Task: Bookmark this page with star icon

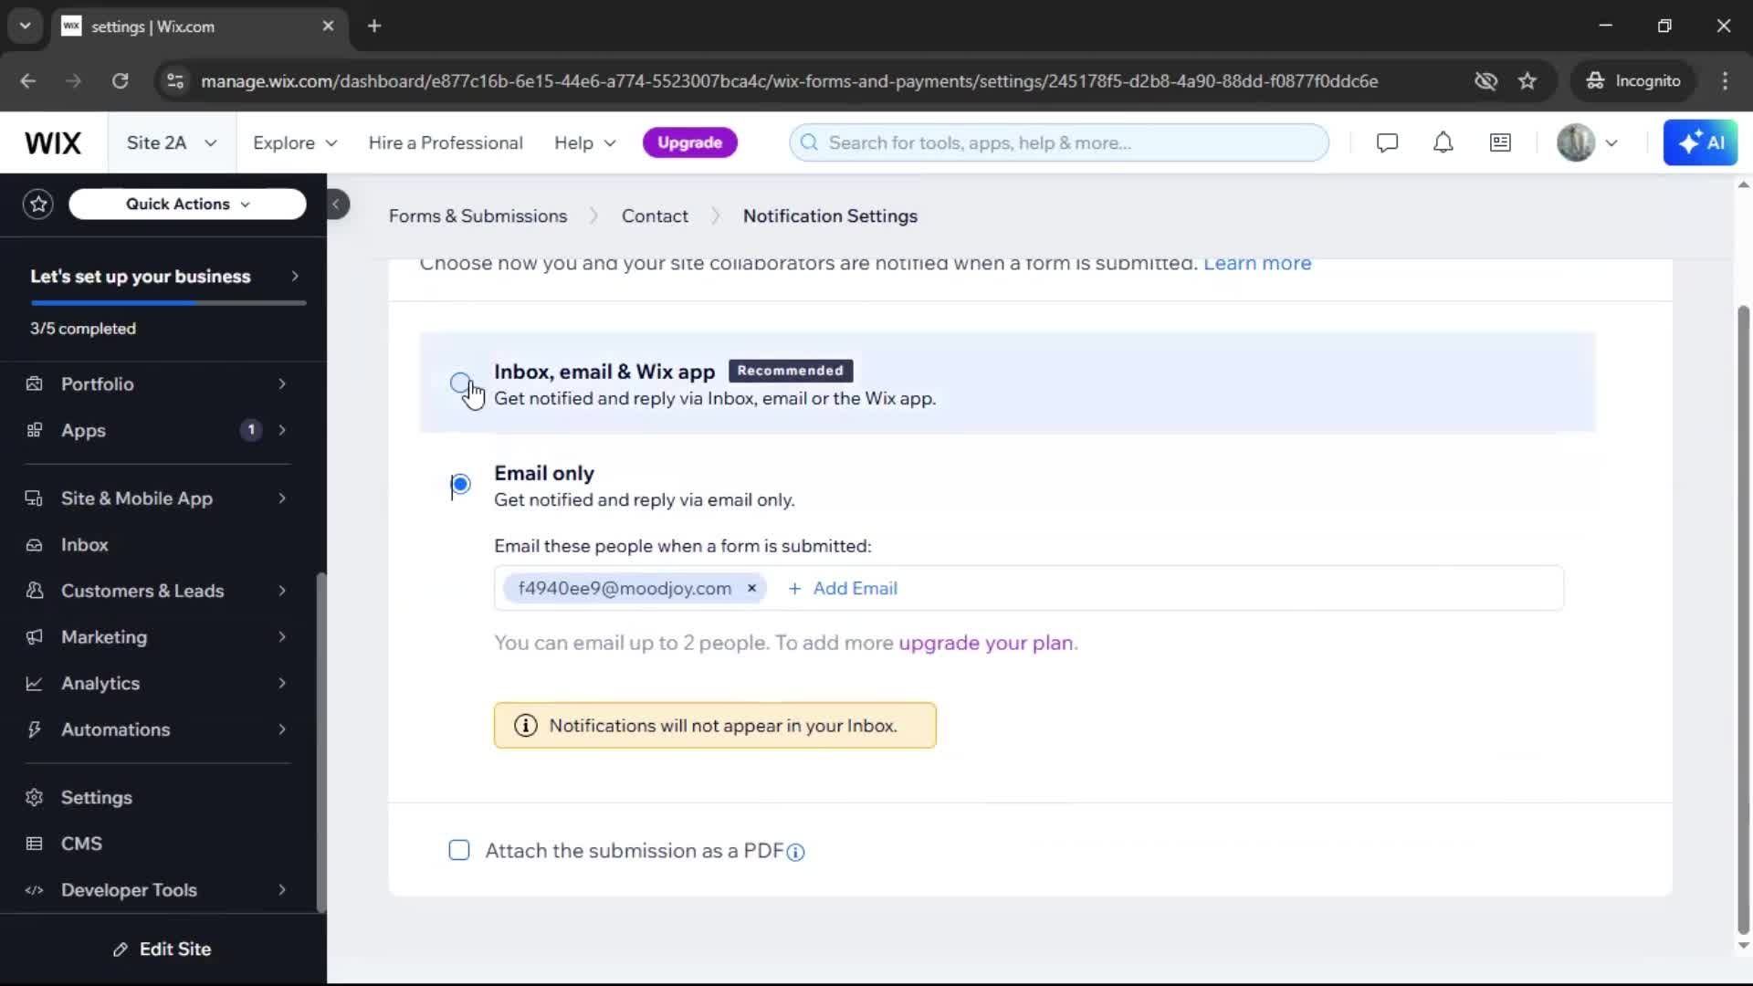Action: (x=1527, y=81)
